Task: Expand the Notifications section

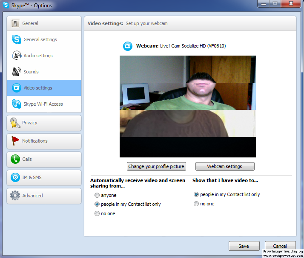Action: click(x=44, y=141)
